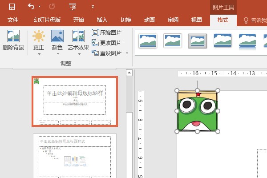Apply the first picture style in gallery
The image size is (267, 178).
point(147,40)
